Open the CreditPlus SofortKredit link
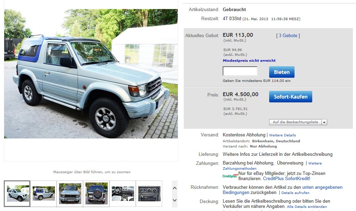The height and width of the screenshot is (211, 356). 287,179
